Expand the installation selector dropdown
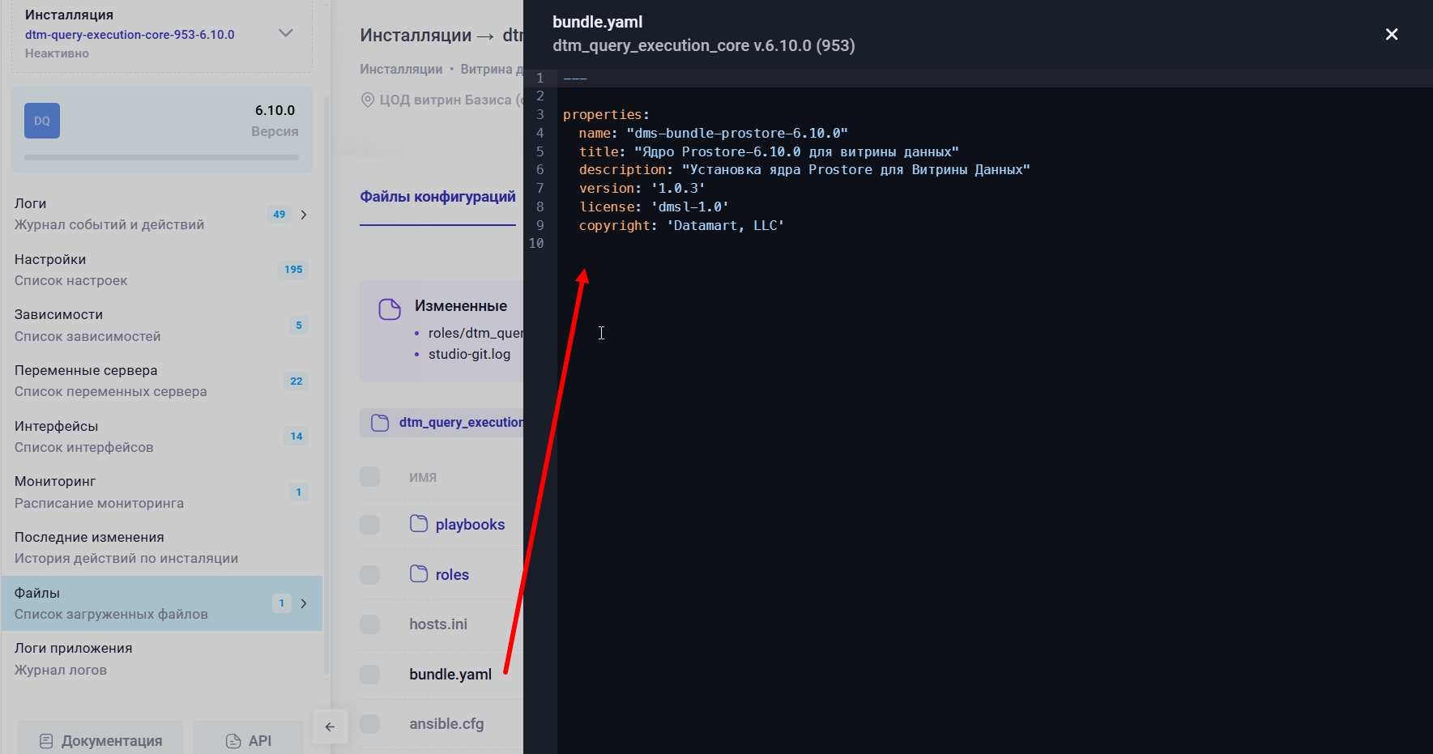 [x=285, y=33]
